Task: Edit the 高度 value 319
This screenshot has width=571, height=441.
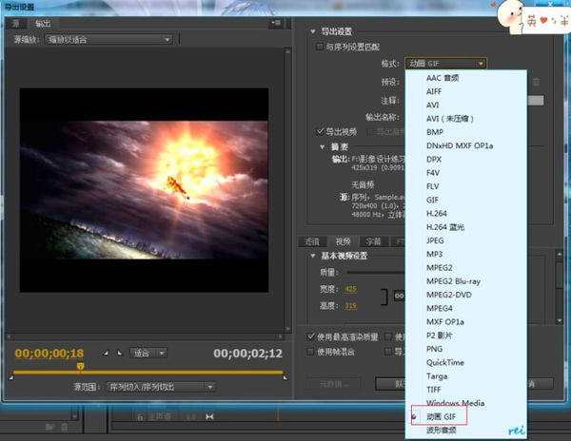Action: (x=350, y=306)
